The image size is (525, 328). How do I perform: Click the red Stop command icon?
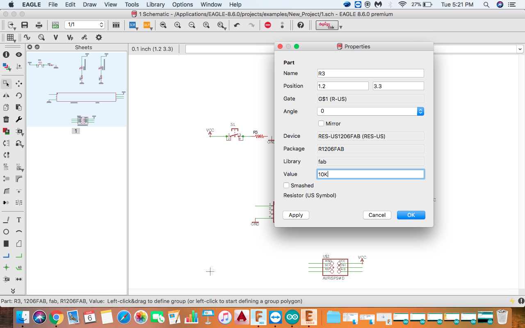coord(268,25)
